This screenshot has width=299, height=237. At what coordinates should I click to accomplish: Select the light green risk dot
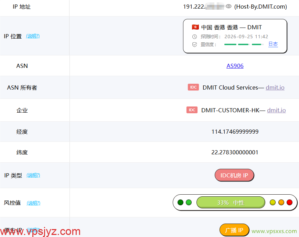point(189,203)
